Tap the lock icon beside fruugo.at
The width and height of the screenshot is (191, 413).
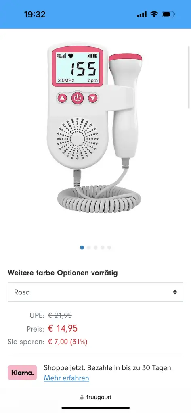pyautogui.click(x=82, y=397)
